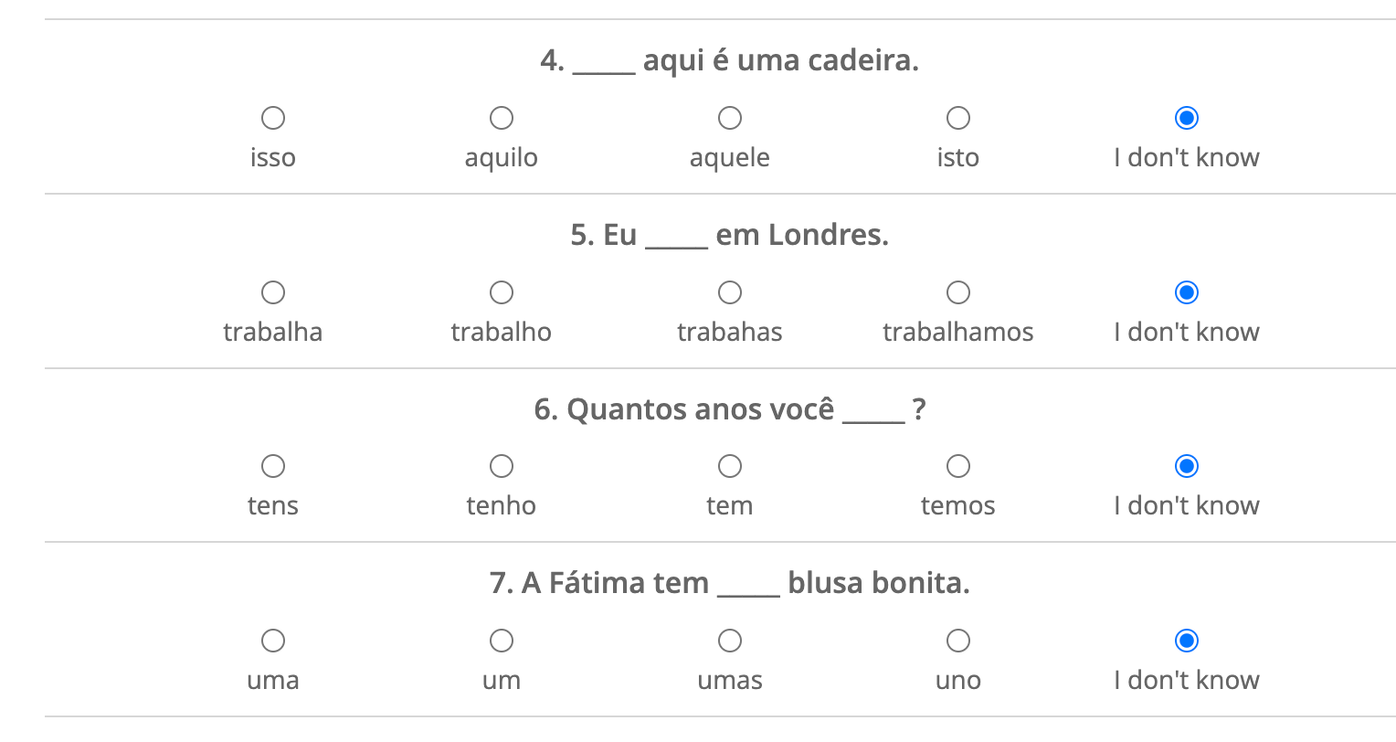The height and width of the screenshot is (742, 1396).
Task: Select 'um' radio button in question 7
Action: pyautogui.click(x=502, y=641)
